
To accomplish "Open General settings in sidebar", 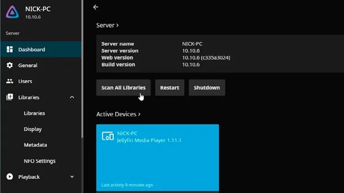I will [x=41, y=66].
